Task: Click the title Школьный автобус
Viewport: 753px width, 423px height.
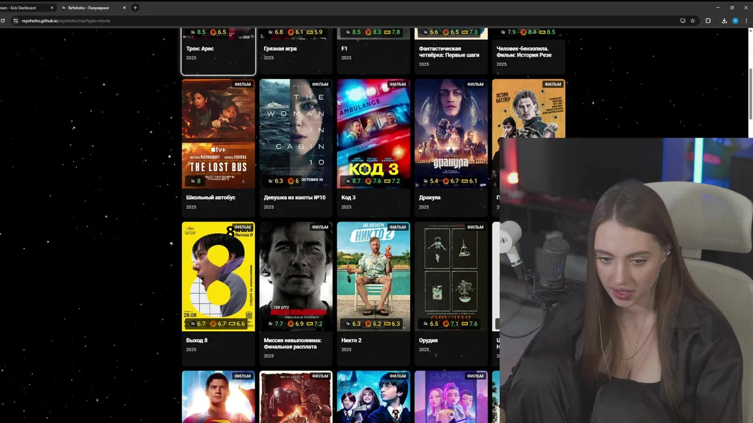Action: (211, 197)
